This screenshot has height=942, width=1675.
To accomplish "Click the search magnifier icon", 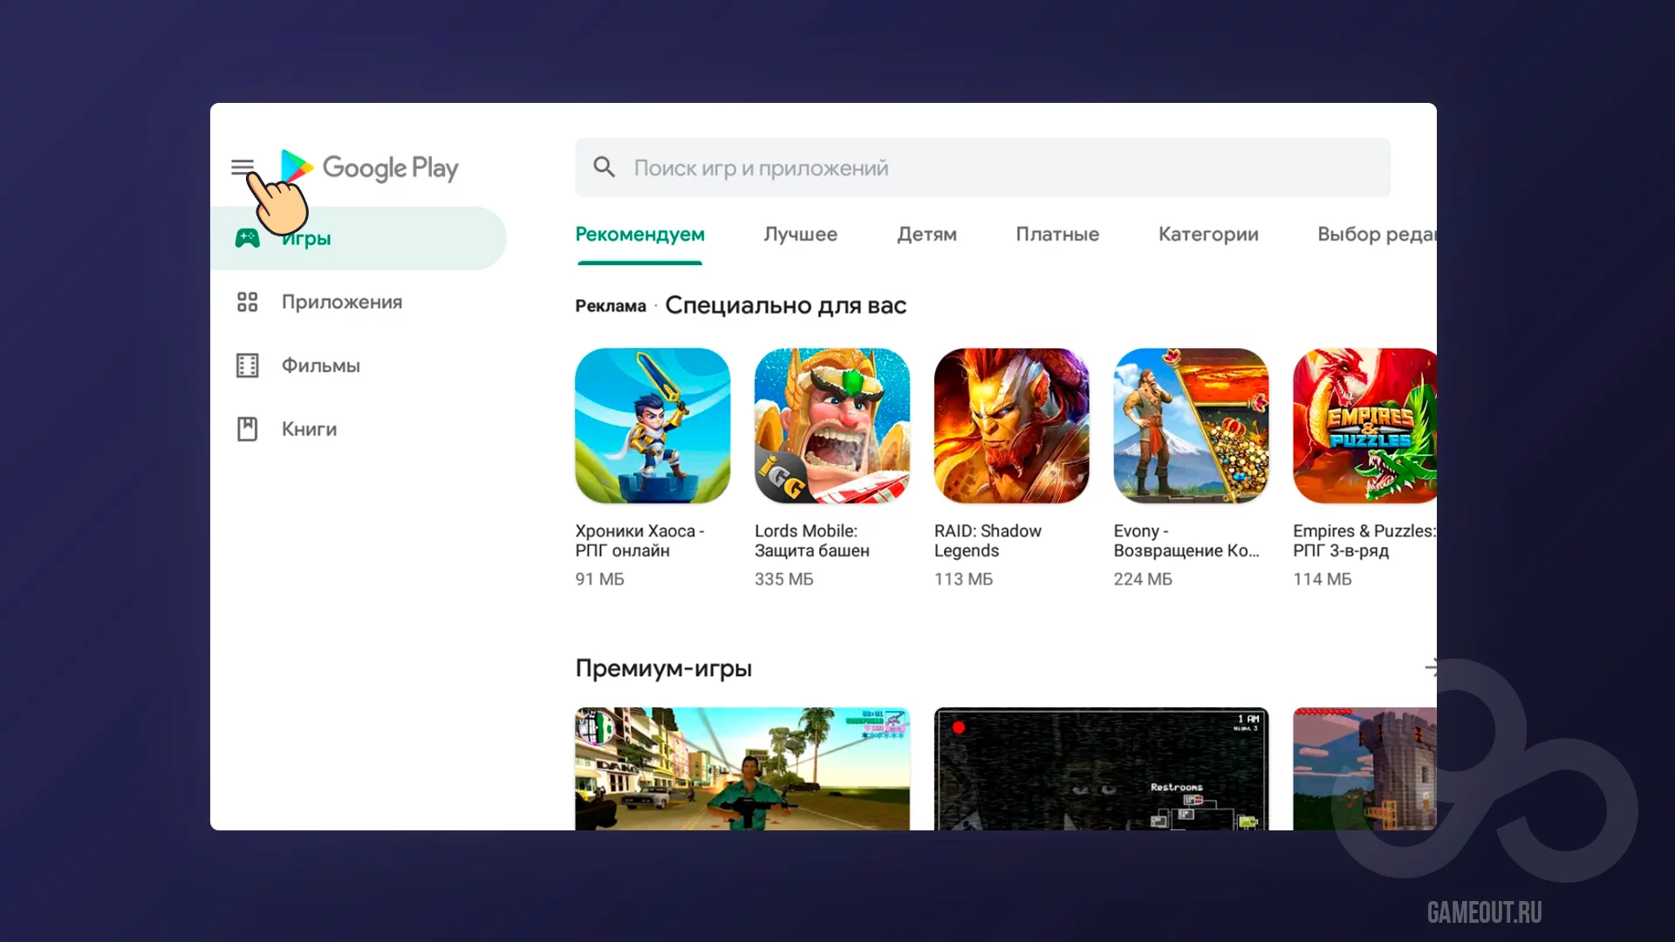I will pyautogui.click(x=604, y=167).
